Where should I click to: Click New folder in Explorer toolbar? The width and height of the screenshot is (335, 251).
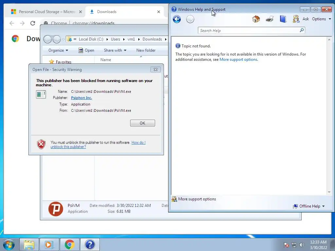tap(146, 50)
